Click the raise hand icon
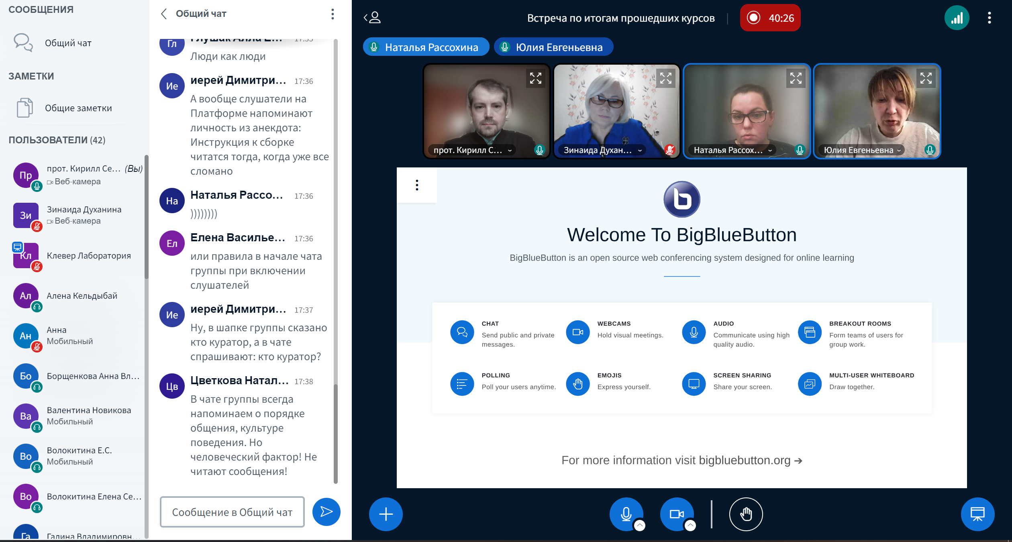 pyautogui.click(x=746, y=514)
